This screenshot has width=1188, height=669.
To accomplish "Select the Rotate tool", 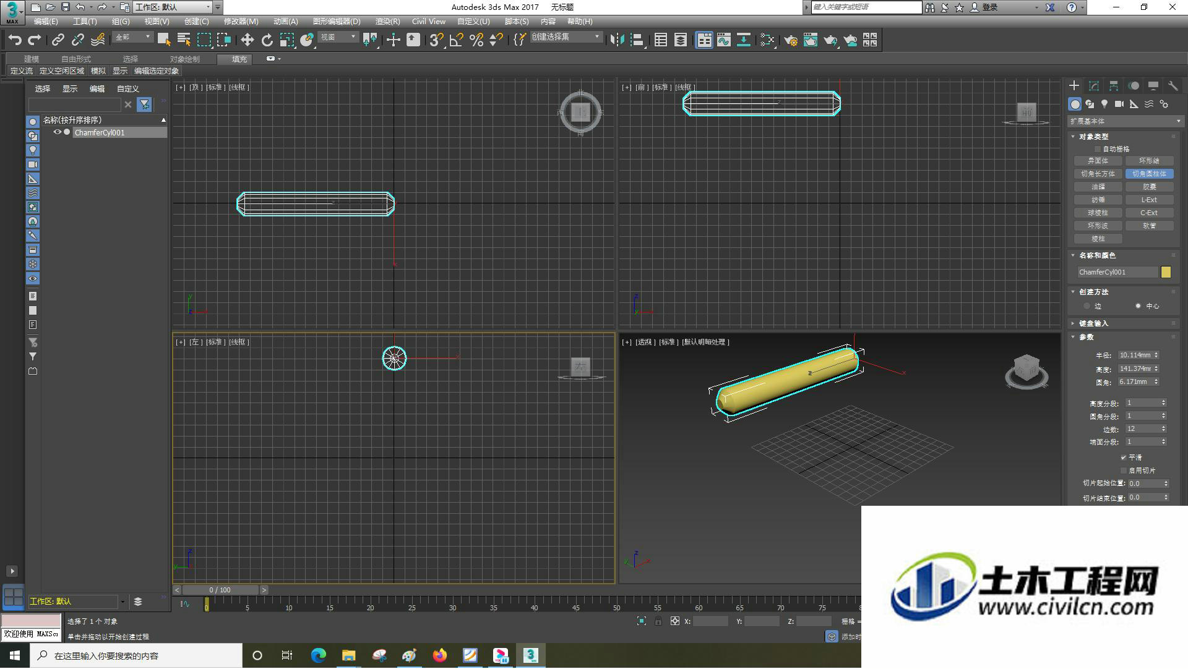I will point(267,40).
